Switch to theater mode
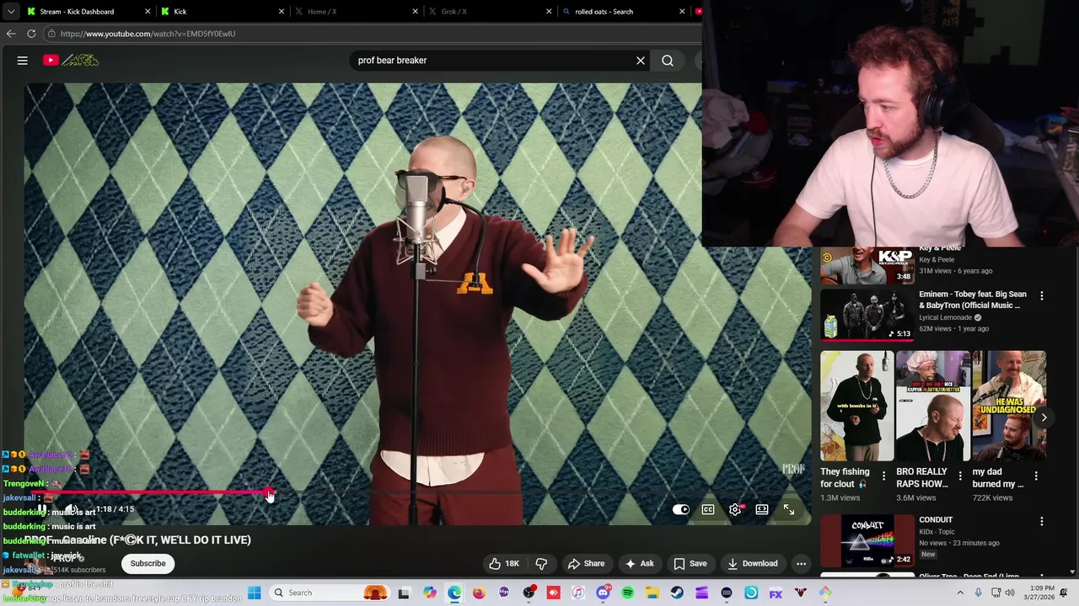 tap(762, 509)
